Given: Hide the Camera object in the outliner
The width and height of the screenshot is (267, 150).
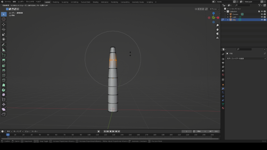Looking at the screenshot, I should 262,14.
